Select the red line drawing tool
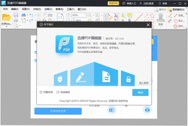 [x=138, y=17]
